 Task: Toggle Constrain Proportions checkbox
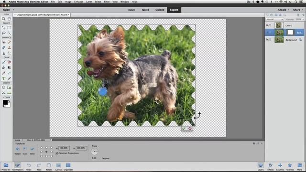coord(57,153)
